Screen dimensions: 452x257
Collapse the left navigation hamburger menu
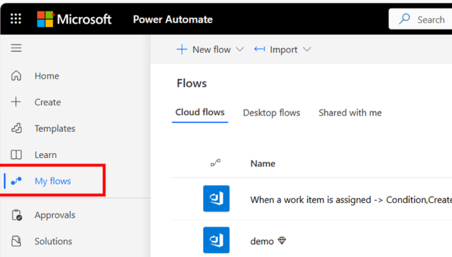coord(16,48)
